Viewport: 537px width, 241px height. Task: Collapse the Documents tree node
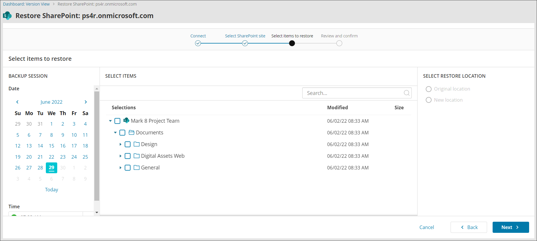pyautogui.click(x=115, y=133)
